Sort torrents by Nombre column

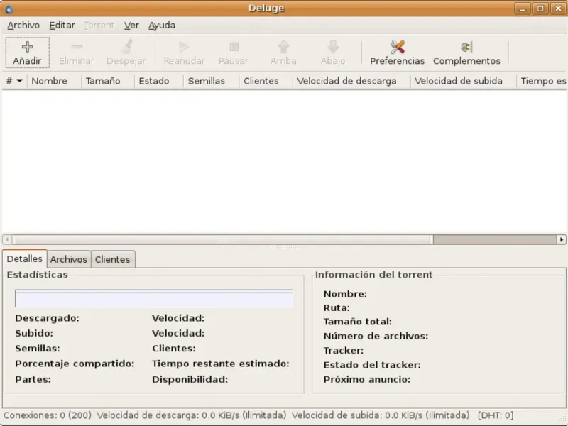pyautogui.click(x=55, y=81)
